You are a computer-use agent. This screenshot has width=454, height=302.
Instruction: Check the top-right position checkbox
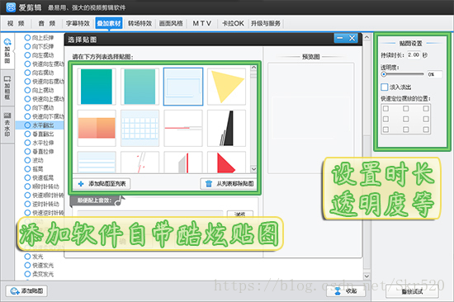(x=426, y=109)
